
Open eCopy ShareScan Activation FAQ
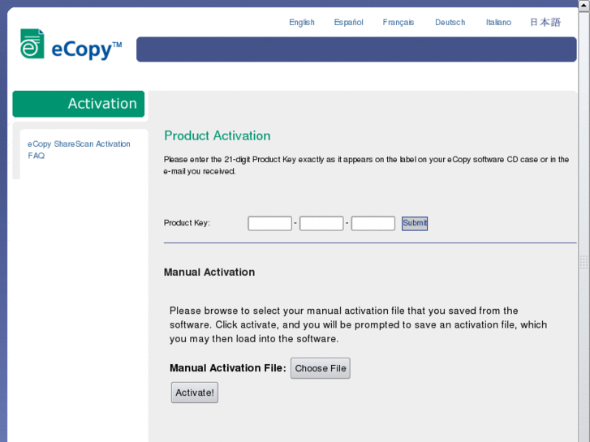pos(79,149)
